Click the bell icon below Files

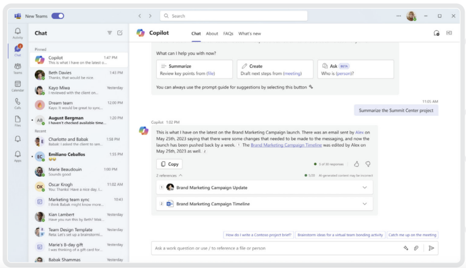pos(18,139)
